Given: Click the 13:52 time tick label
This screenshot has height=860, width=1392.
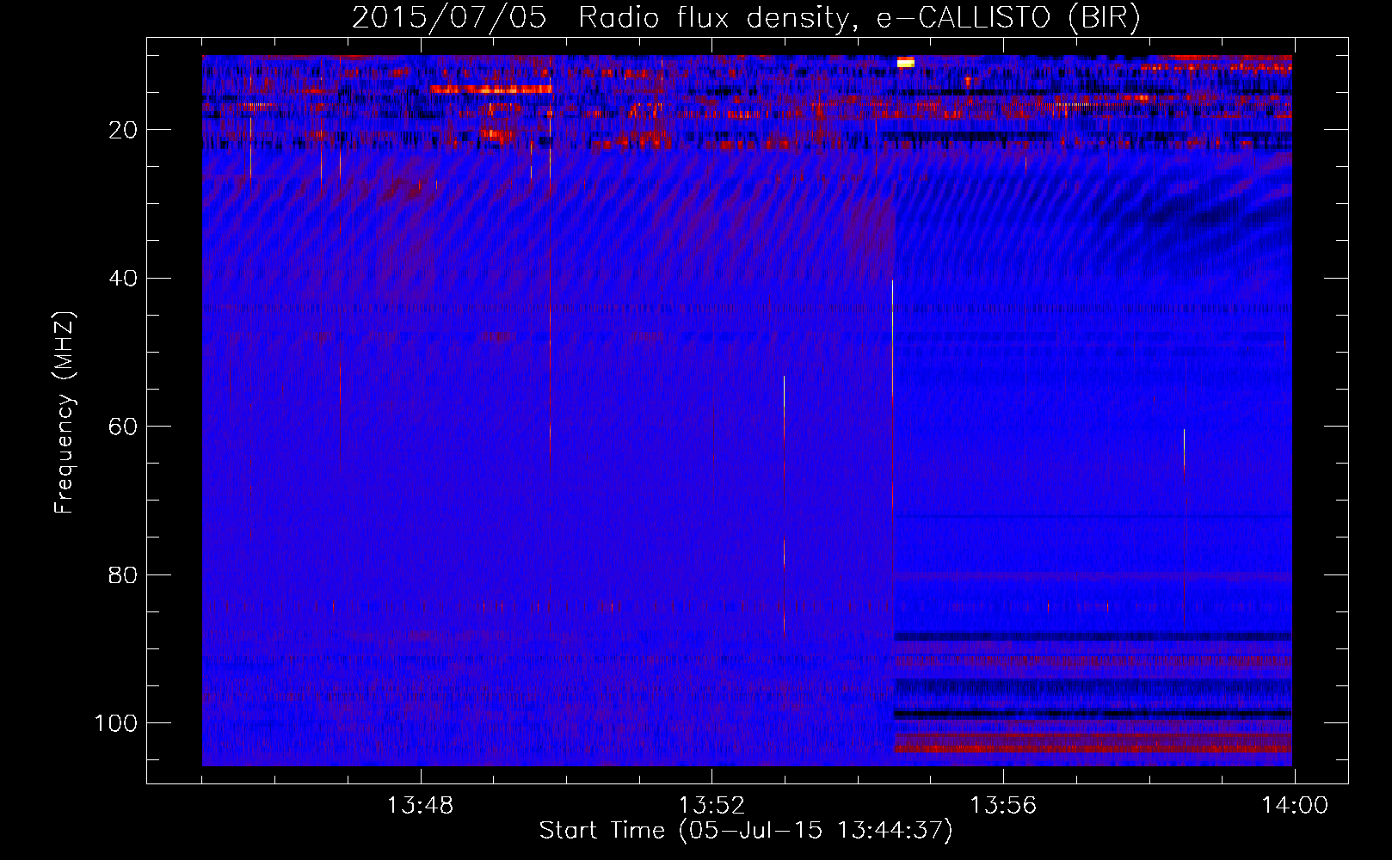Looking at the screenshot, I should click(x=711, y=806).
